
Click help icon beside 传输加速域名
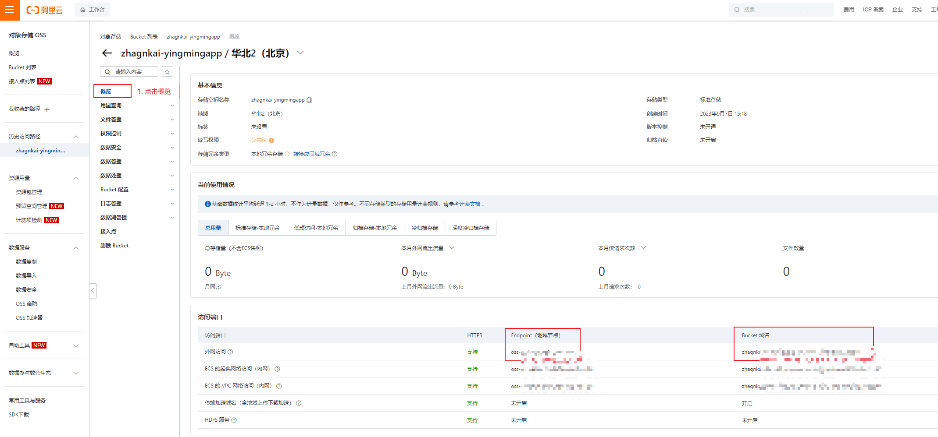[x=299, y=403]
